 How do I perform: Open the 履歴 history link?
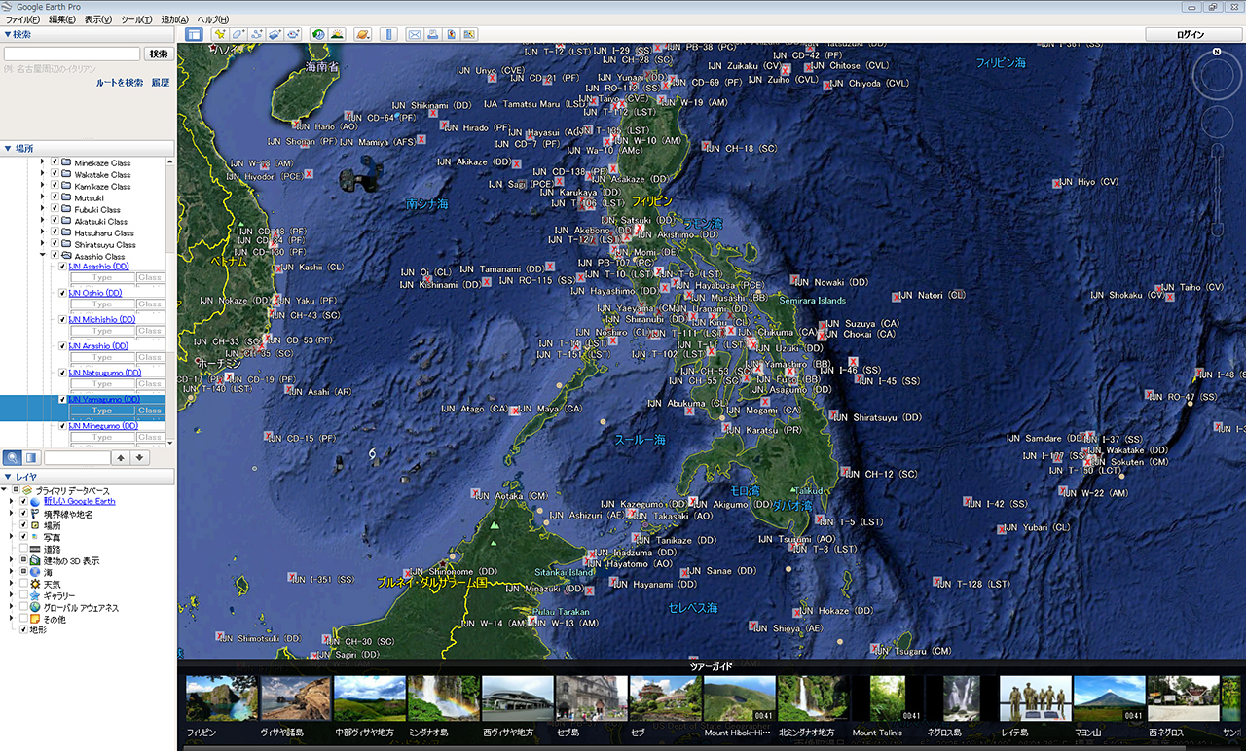160,83
